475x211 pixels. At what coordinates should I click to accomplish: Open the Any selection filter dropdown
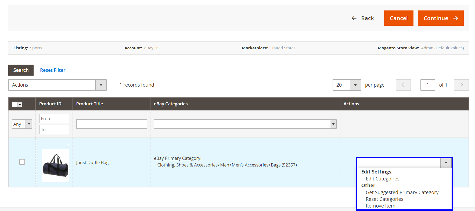22,124
